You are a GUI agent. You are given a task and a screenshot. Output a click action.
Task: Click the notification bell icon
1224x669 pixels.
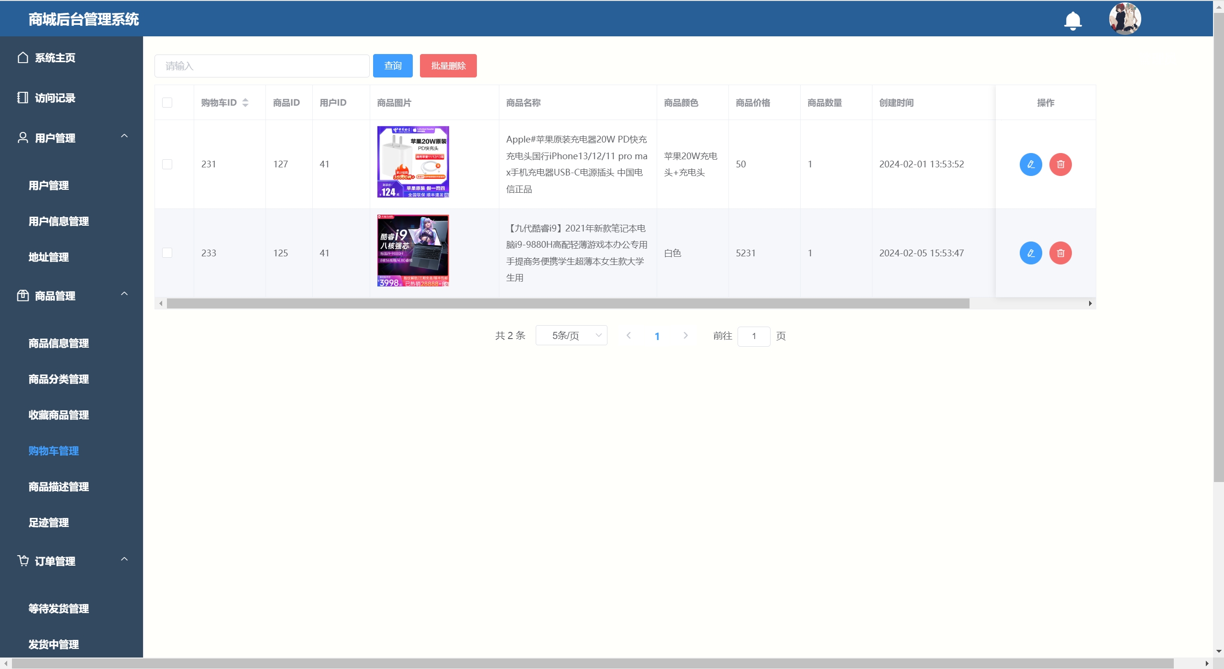click(x=1072, y=21)
